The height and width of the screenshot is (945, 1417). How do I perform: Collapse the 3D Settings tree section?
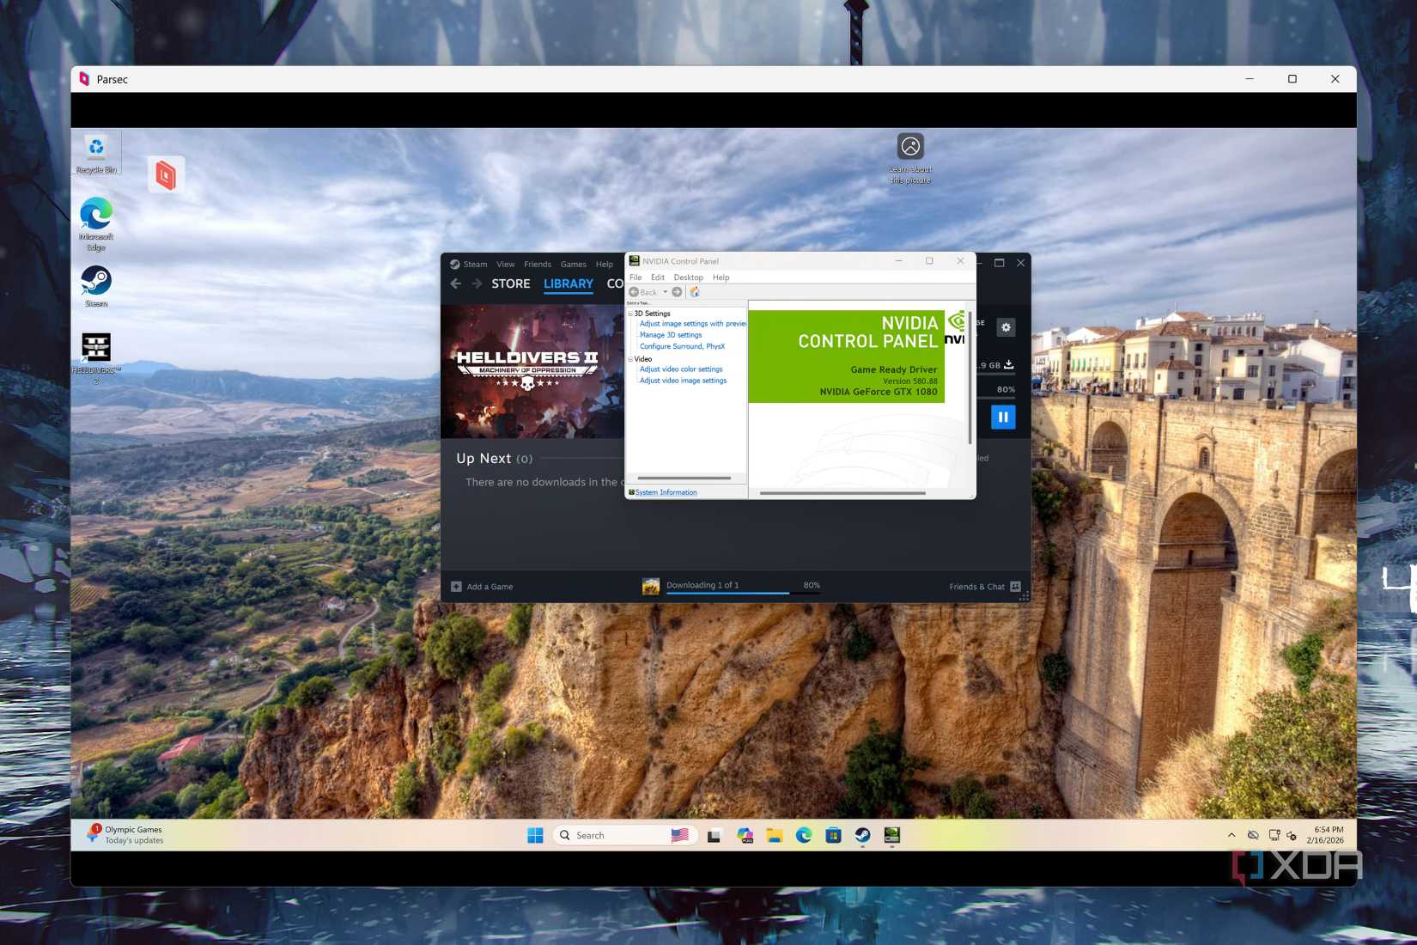click(631, 314)
